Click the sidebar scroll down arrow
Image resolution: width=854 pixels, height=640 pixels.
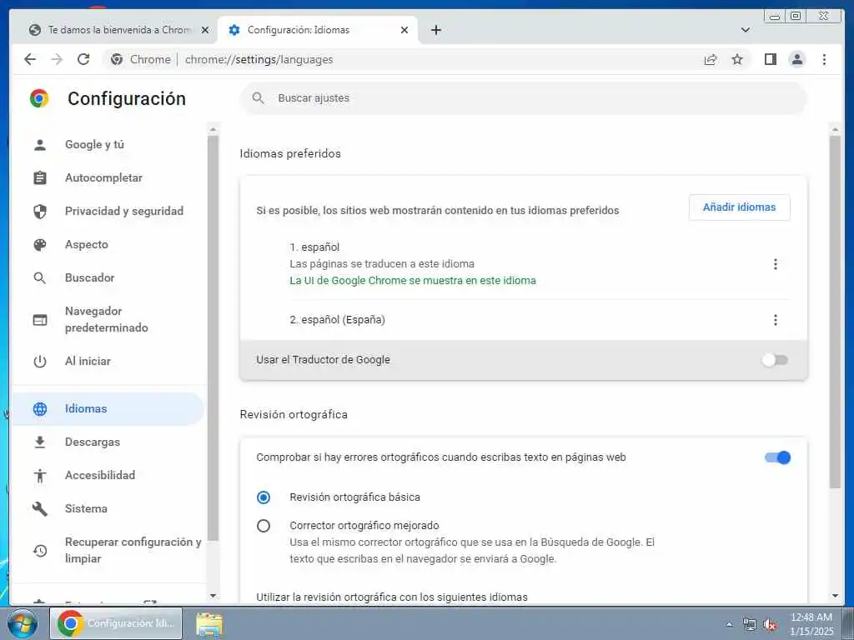213,596
